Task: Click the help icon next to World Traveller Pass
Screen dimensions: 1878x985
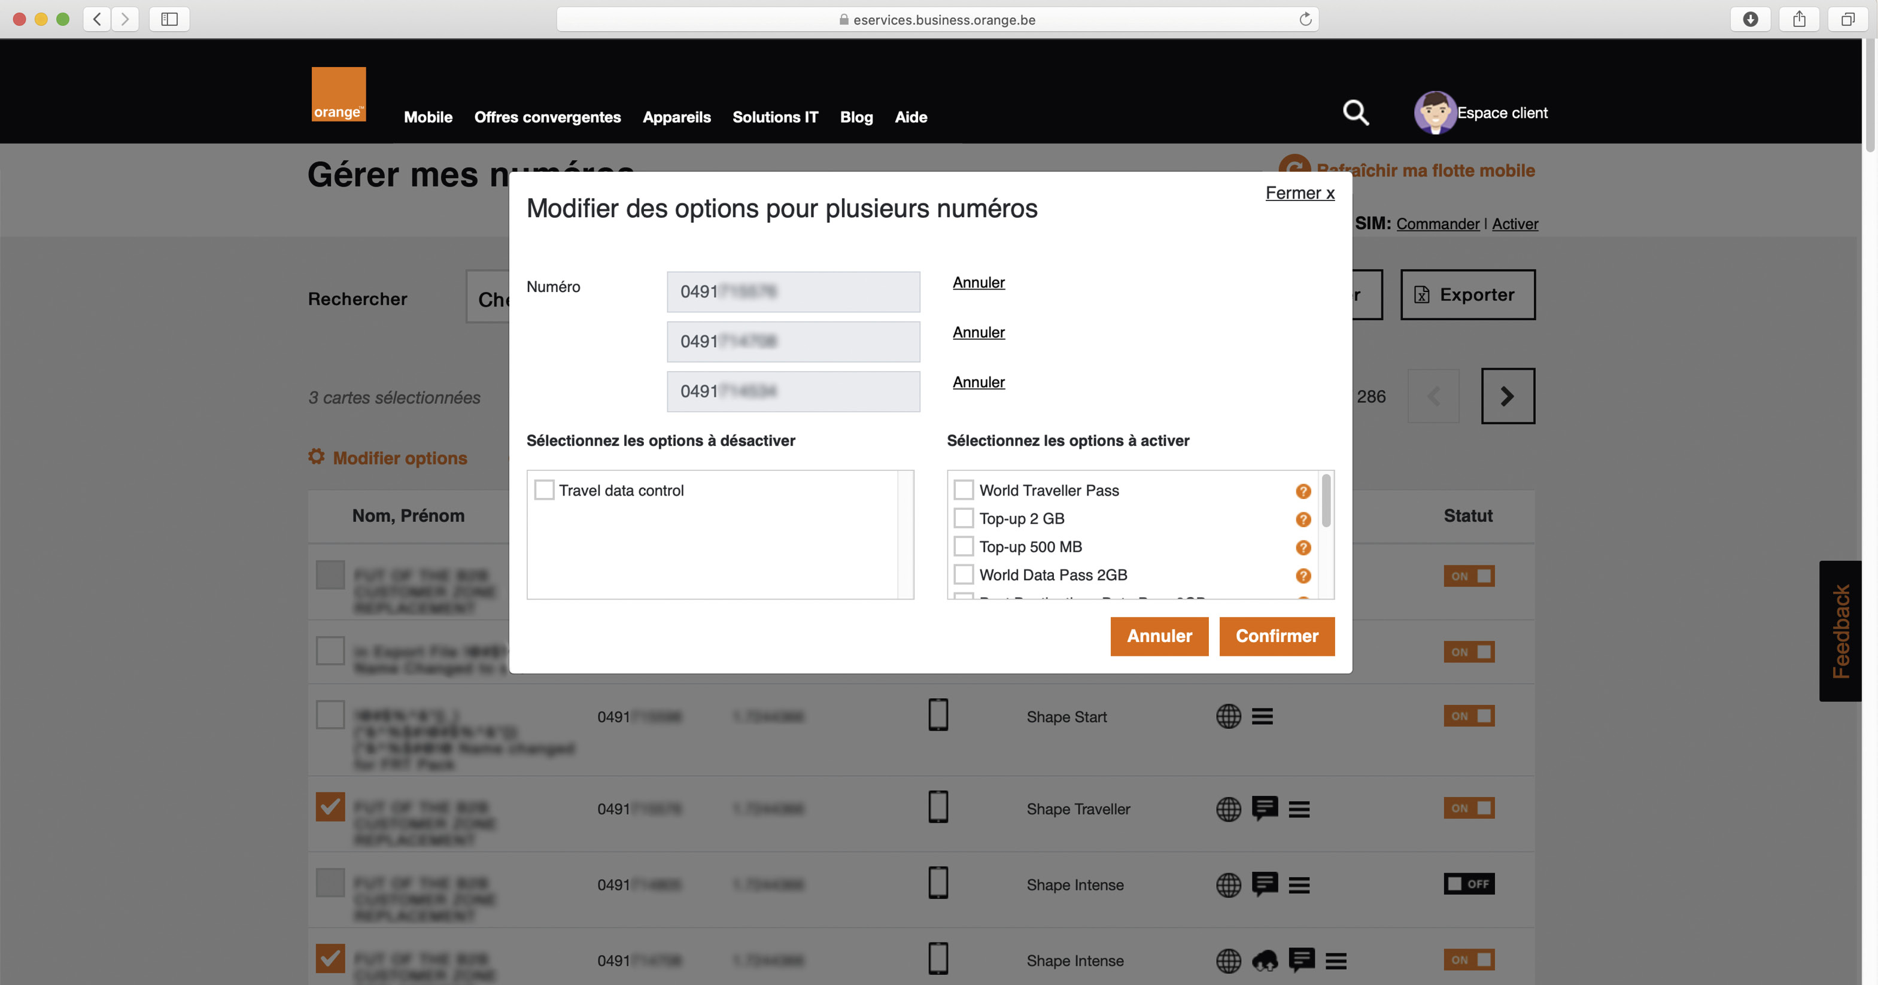Action: tap(1303, 491)
